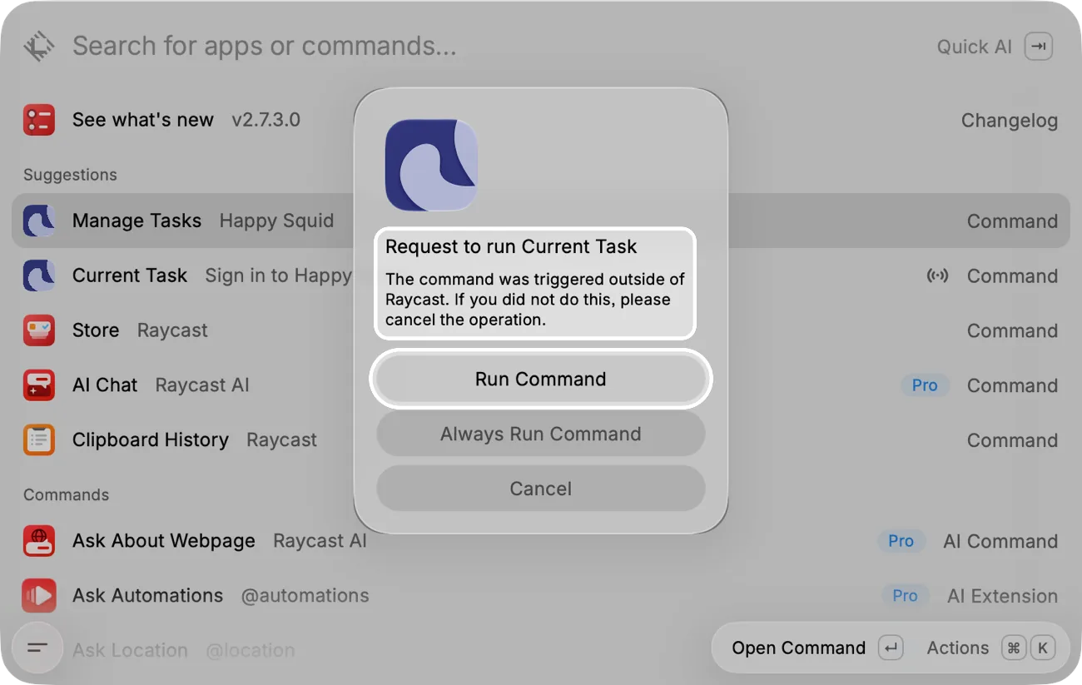The height and width of the screenshot is (685, 1082).
Task: Select the Ask About Webpage row title
Action: coord(164,541)
